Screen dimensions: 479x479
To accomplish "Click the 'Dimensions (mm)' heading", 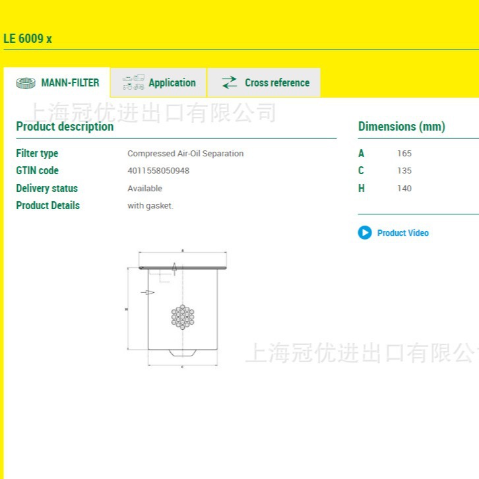I will 401,127.
